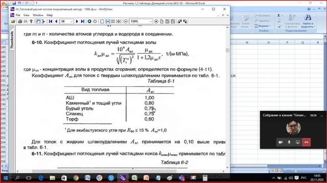
Task: Click table value 0,60 for Торф
Action: (x=149, y=119)
